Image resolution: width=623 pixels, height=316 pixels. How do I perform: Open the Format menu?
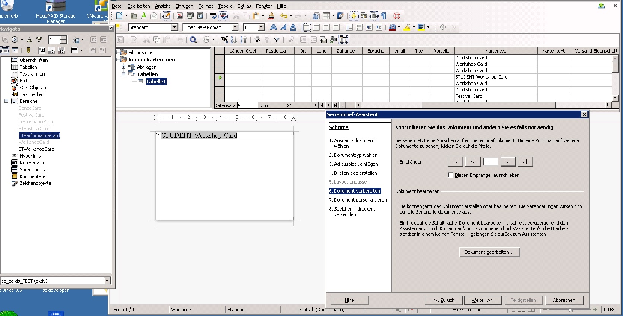[206, 6]
